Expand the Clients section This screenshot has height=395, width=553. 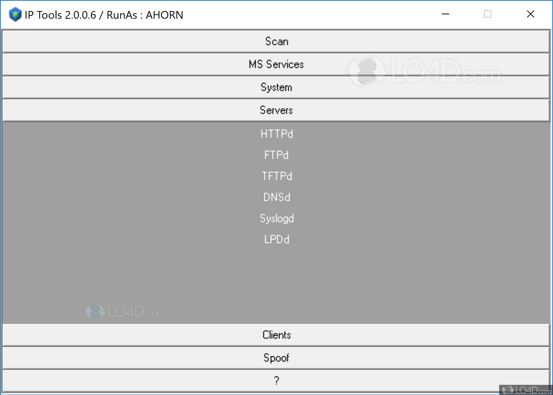pos(276,335)
